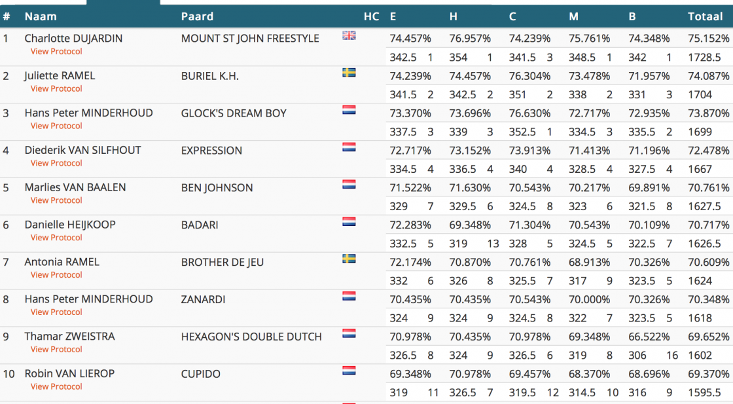The width and height of the screenshot is (733, 404).
Task: Click the Dutch flag in Zanardi row
Action: click(x=349, y=296)
